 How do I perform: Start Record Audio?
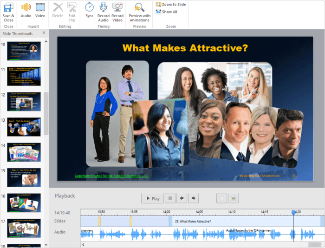[103, 12]
